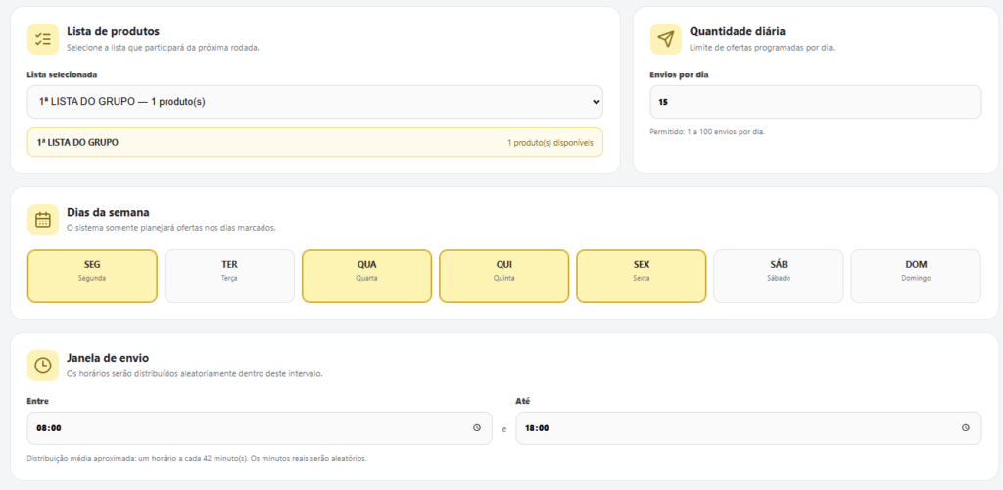Focus the Até end time field showing 18:00
The height and width of the screenshot is (490, 1003).
(x=748, y=428)
